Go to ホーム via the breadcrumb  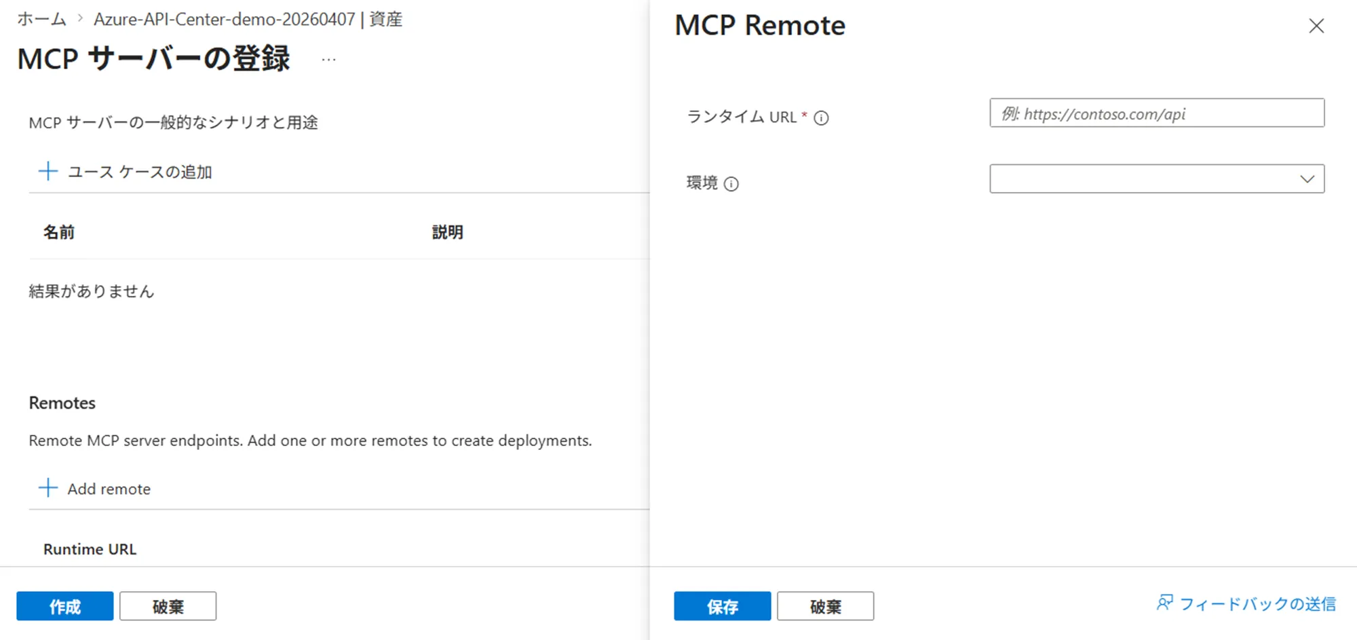click(x=41, y=19)
